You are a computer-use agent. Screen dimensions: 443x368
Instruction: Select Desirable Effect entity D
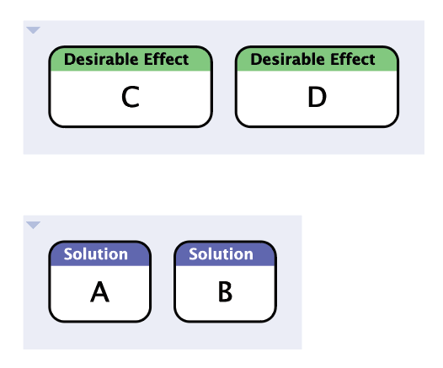coord(317,87)
